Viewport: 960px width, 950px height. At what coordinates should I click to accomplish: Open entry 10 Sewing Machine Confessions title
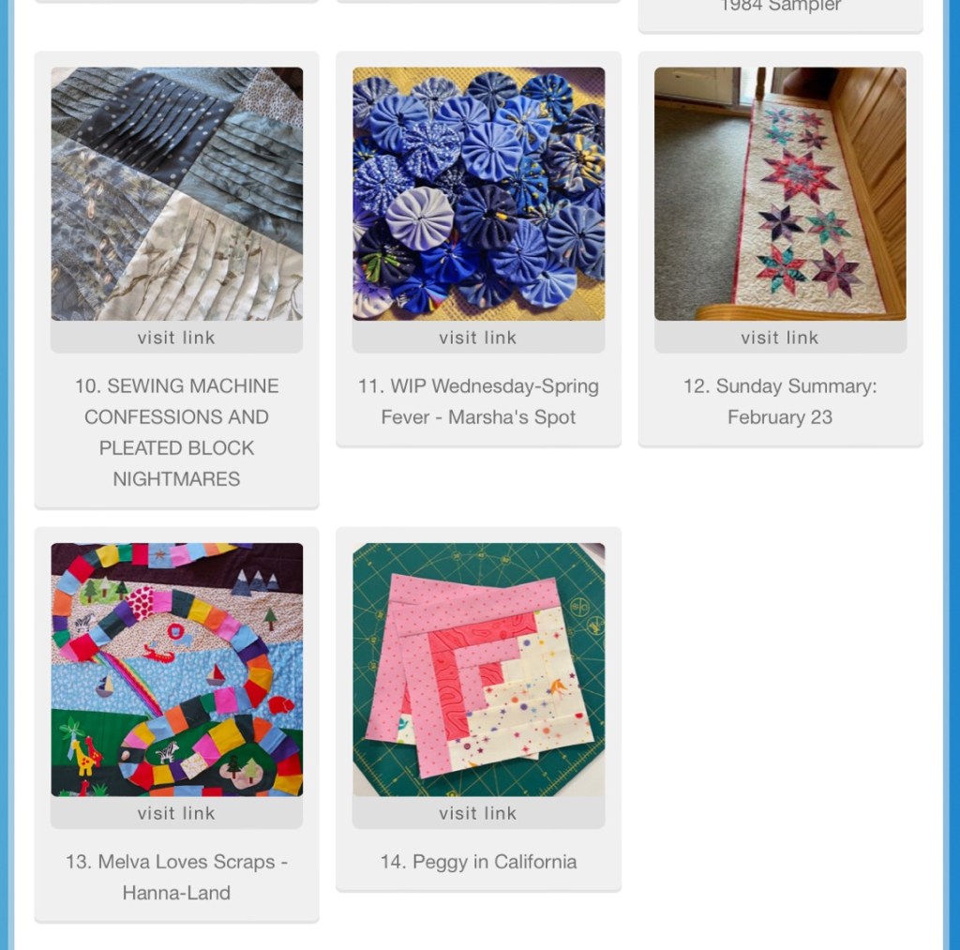tap(176, 432)
